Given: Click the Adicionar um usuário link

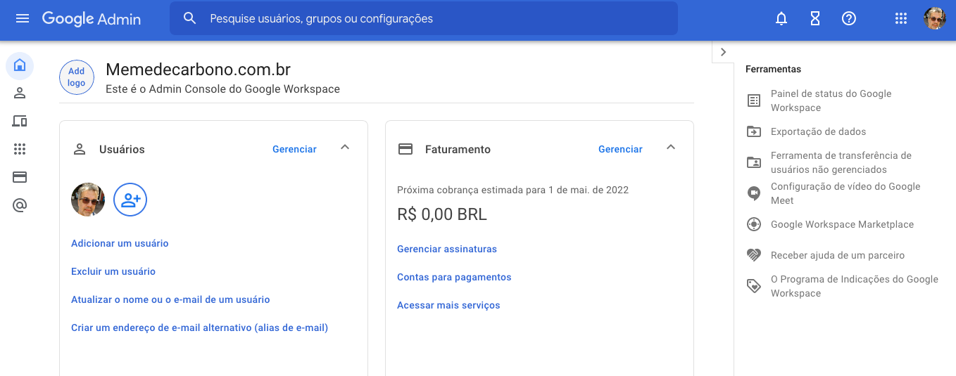Looking at the screenshot, I should tap(120, 243).
